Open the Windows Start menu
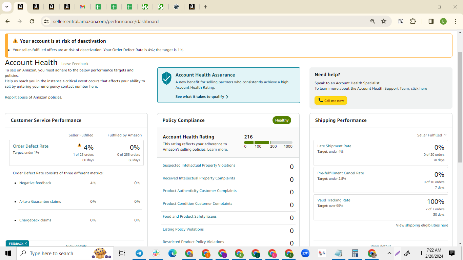 (x=8, y=253)
